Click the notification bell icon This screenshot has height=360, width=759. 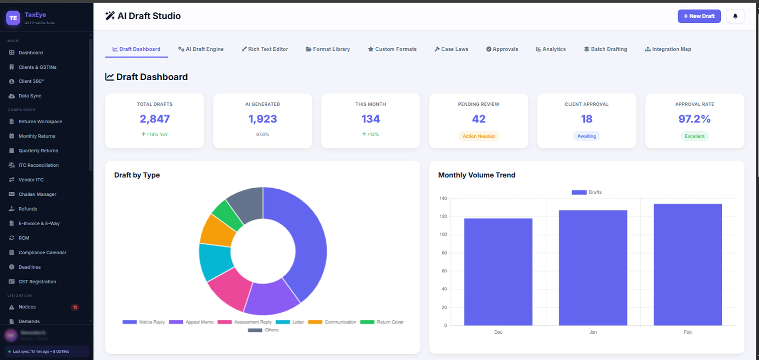click(x=735, y=16)
